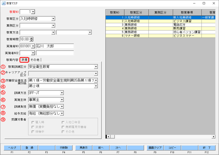The width and height of the screenshot is (219, 155).
Task: Select the 販売講習 row
Action: coord(160,28)
